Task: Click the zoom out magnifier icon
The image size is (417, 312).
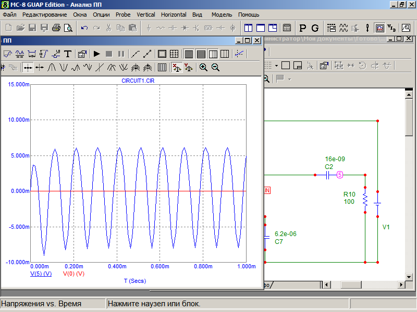Action: click(x=215, y=67)
